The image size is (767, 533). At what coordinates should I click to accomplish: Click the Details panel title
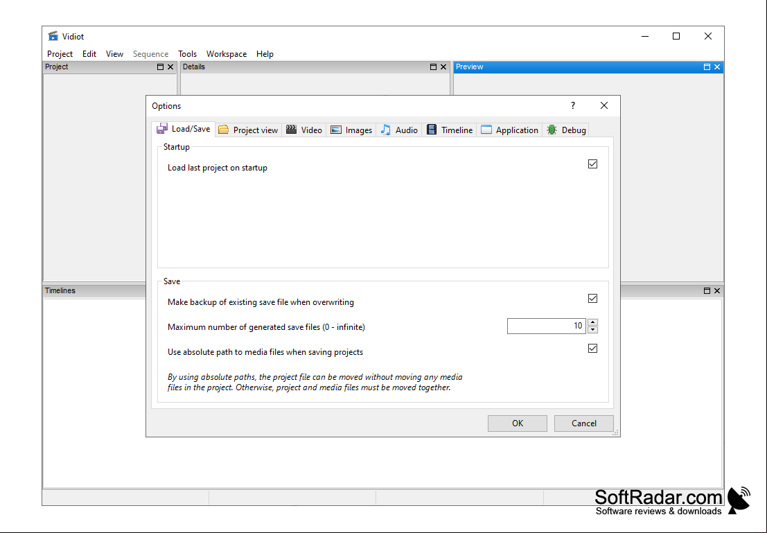[x=194, y=67]
